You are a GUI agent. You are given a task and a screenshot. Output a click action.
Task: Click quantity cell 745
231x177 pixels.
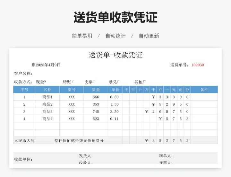(x=96, y=111)
